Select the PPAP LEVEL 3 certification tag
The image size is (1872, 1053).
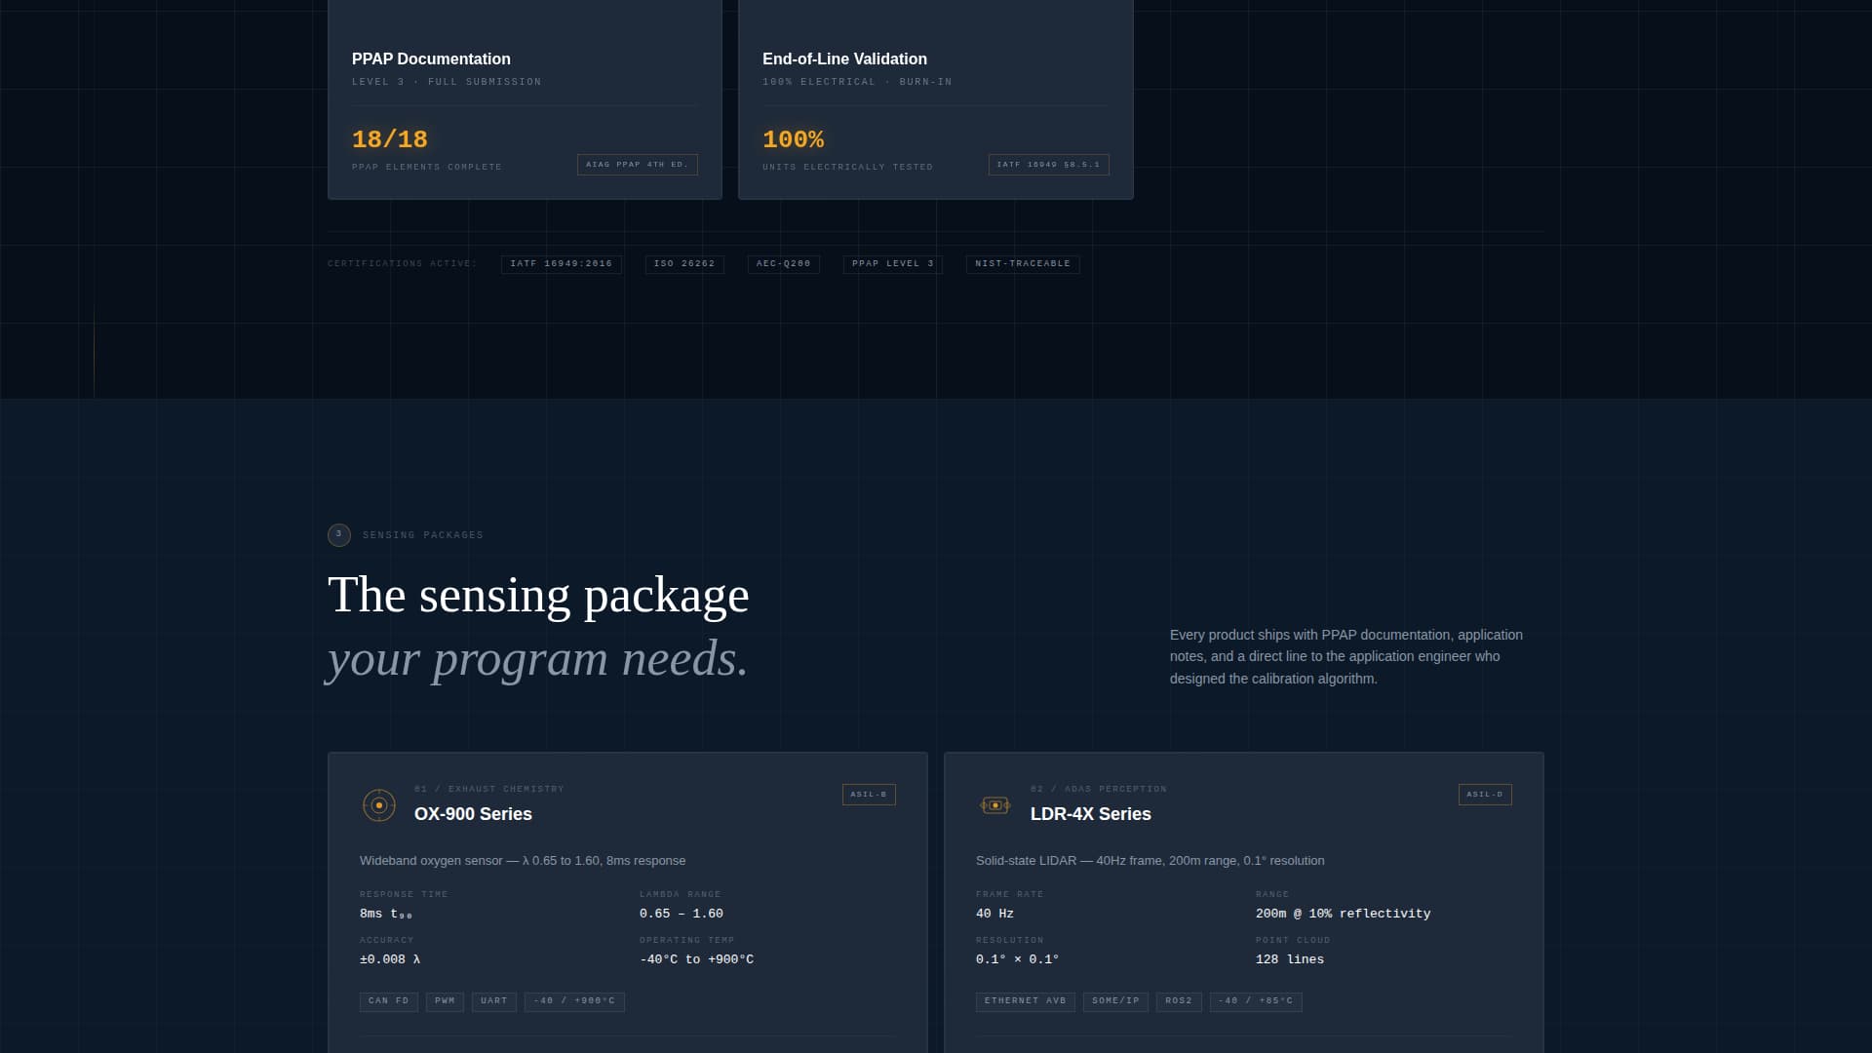click(x=892, y=263)
